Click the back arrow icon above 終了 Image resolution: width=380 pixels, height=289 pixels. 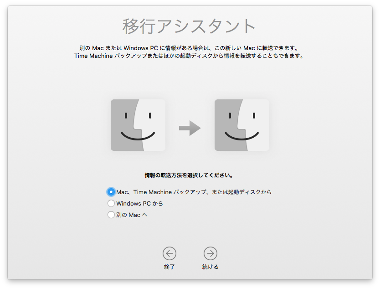(169, 253)
